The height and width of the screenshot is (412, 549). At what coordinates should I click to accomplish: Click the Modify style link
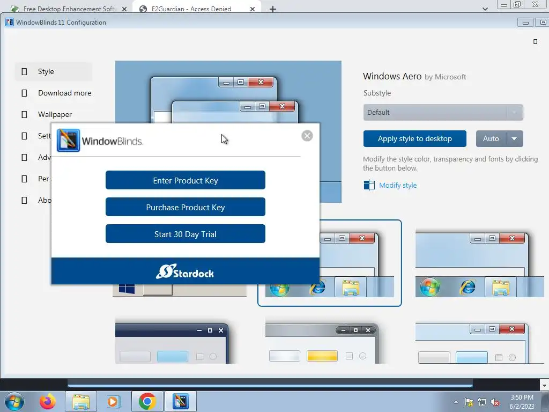(x=398, y=185)
